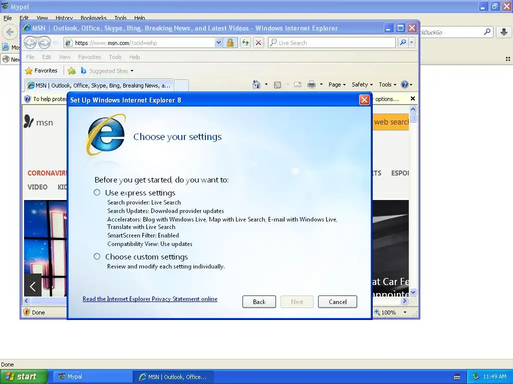Viewport: 513px width, 384px height.
Task: Click Back in the setup dialog
Action: pyautogui.click(x=259, y=301)
